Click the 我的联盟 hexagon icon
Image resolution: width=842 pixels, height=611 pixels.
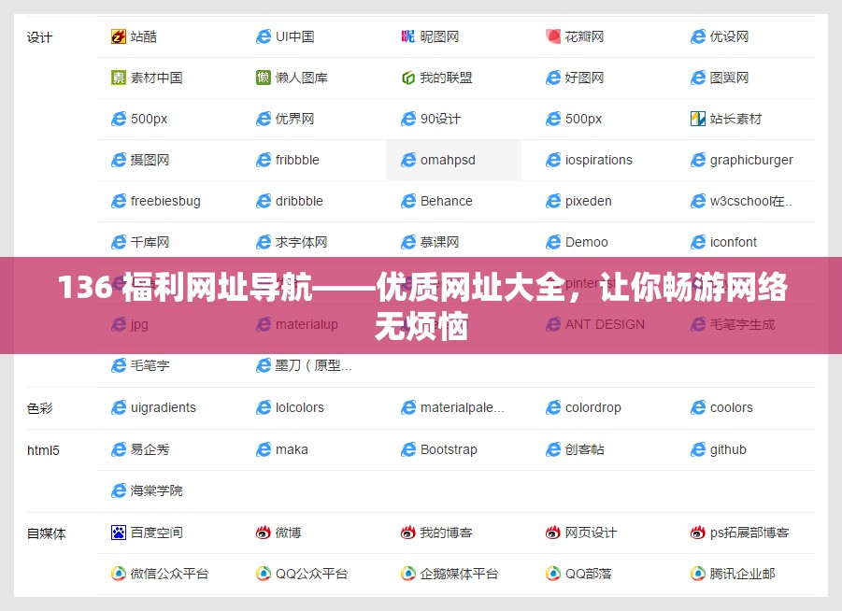tap(408, 78)
